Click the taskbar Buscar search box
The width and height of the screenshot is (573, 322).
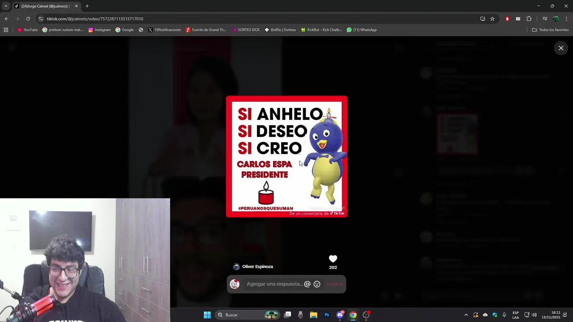point(247,315)
